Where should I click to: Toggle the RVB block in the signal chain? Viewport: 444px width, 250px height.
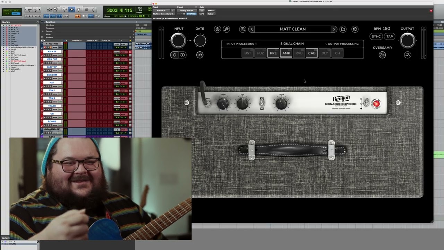click(x=299, y=53)
